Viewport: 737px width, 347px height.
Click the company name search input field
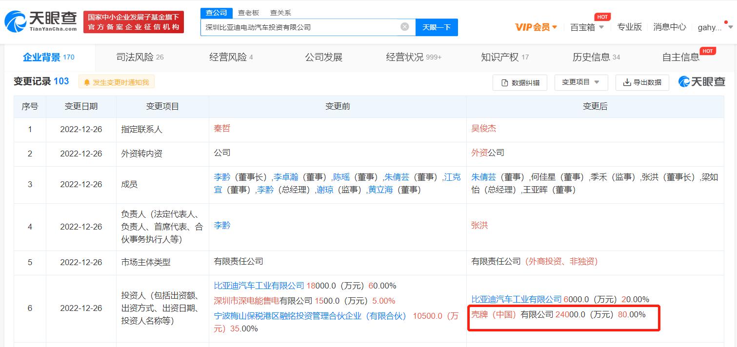[300, 27]
